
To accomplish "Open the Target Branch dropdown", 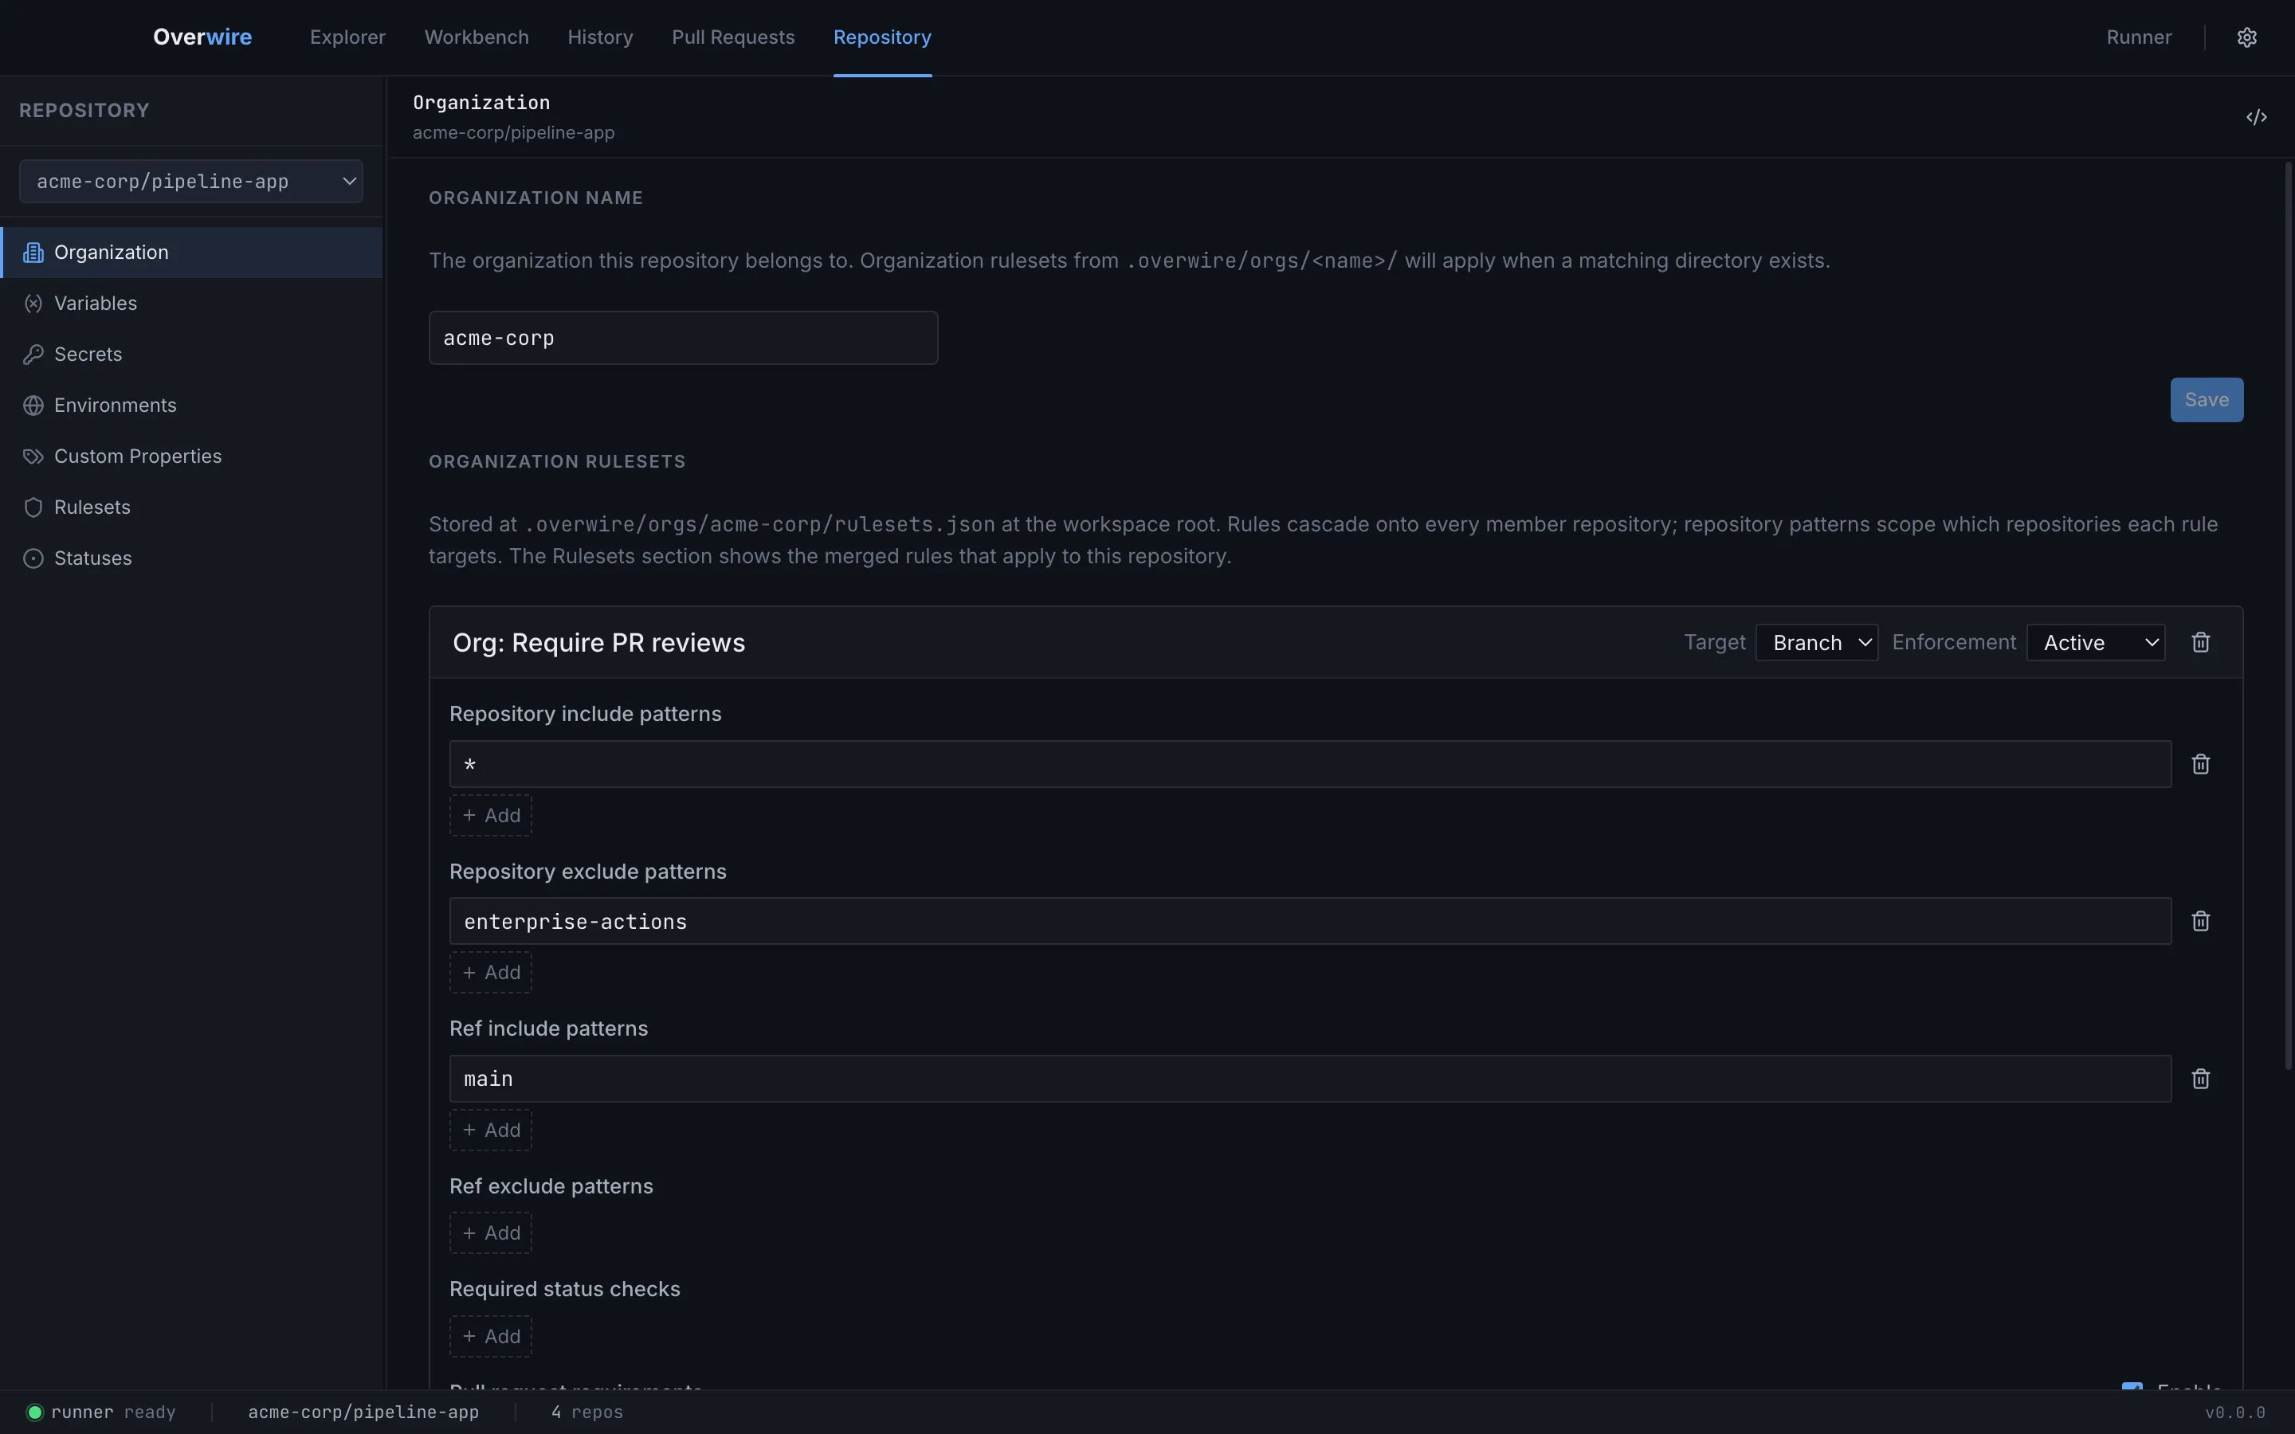I will click(1816, 642).
